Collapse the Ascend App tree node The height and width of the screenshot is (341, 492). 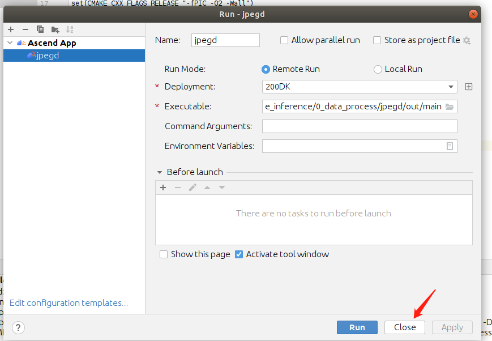click(x=10, y=43)
